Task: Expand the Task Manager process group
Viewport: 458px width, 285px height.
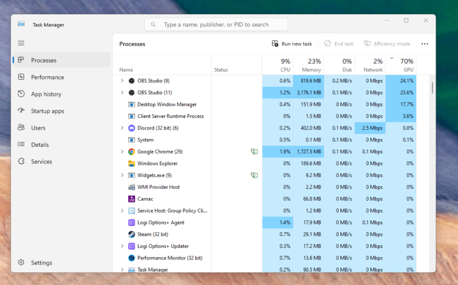Action: click(122, 269)
